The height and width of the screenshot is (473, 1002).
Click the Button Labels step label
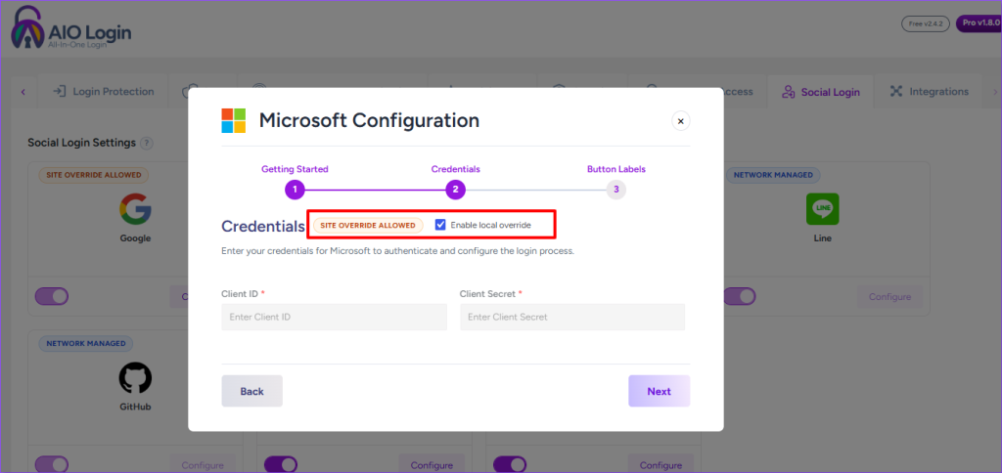(x=616, y=169)
